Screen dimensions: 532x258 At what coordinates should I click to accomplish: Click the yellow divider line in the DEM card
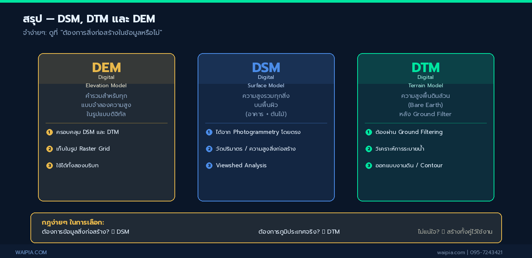click(x=106, y=123)
